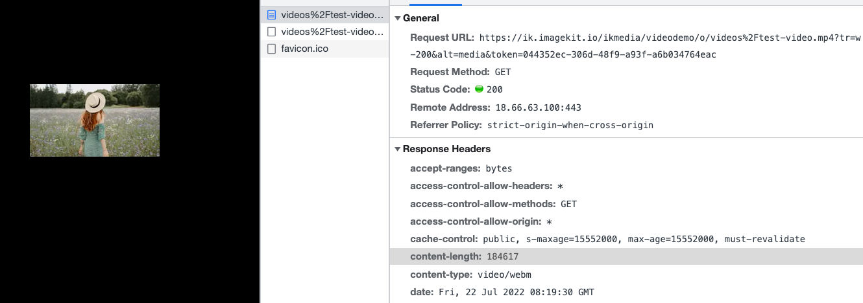The image size is (863, 303).
Task: Collapse the General section triangle
Action: (398, 18)
